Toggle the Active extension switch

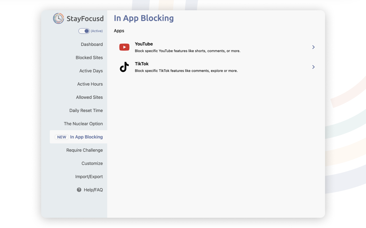84,31
